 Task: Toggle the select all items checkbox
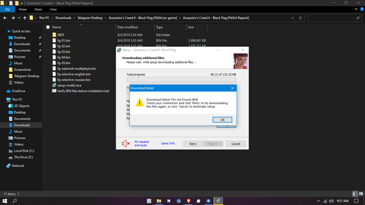pyautogui.click(x=48, y=27)
